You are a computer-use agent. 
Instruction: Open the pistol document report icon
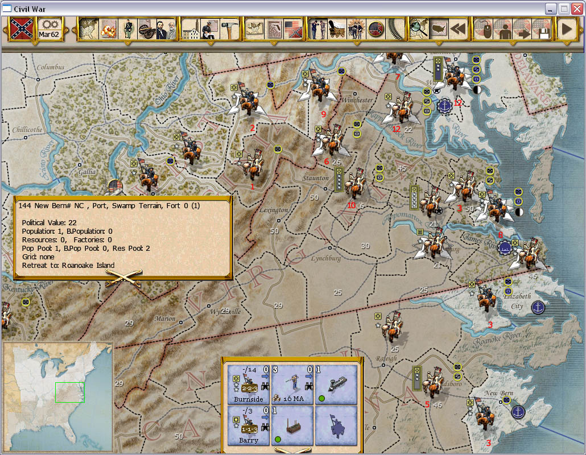tap(274, 29)
